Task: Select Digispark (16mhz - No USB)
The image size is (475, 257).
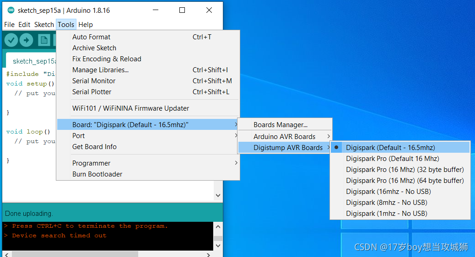Action: point(400,192)
